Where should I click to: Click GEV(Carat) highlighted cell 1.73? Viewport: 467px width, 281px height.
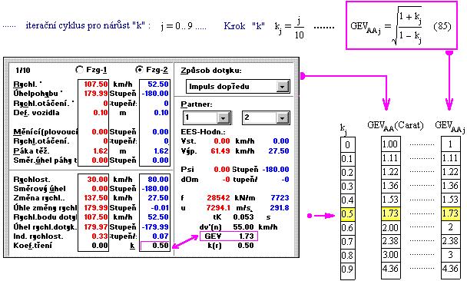point(390,213)
